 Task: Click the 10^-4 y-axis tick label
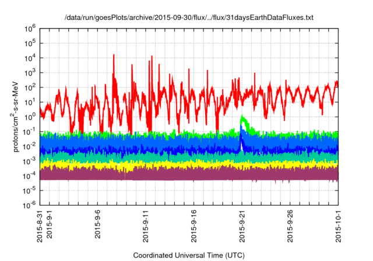pos(30,176)
